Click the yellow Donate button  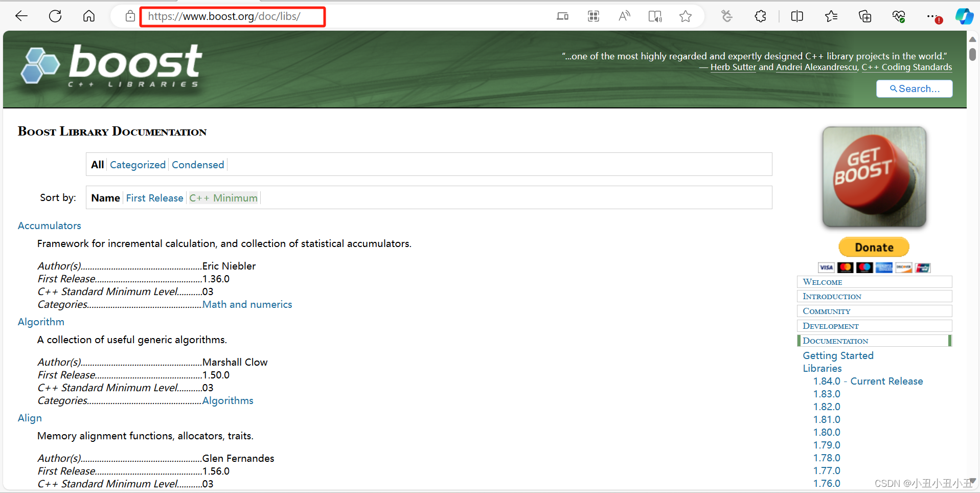pyautogui.click(x=874, y=247)
